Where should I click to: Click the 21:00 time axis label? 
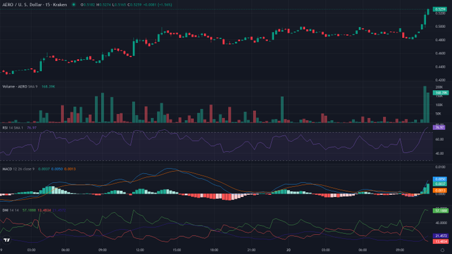[x=251, y=250]
